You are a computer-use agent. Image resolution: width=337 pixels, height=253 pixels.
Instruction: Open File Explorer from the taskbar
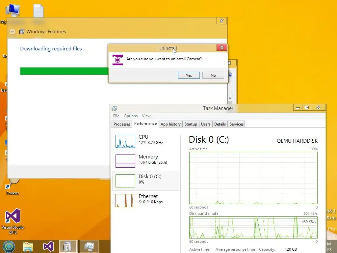click(x=28, y=246)
